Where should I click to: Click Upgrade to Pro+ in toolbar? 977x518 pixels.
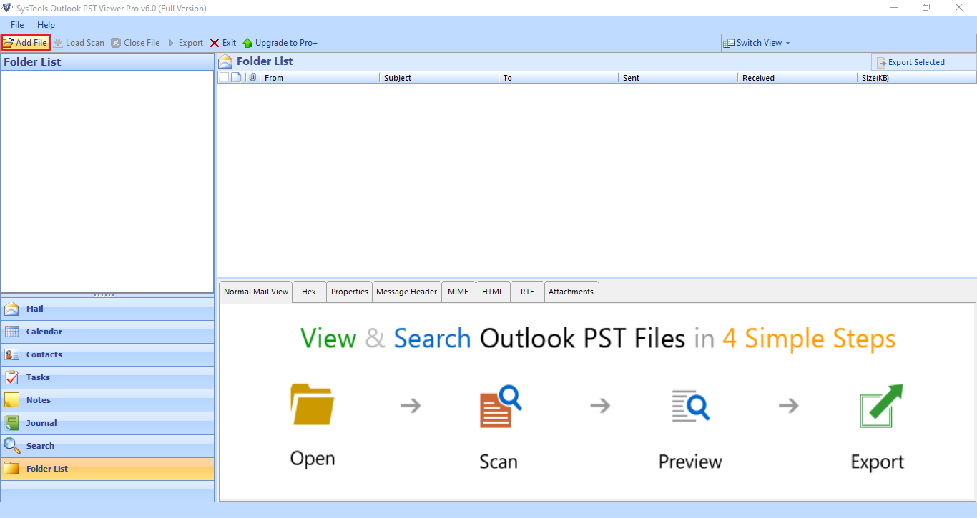280,43
